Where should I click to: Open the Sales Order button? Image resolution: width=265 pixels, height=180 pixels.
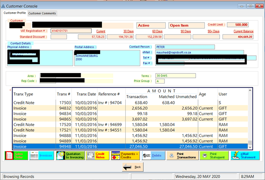pyautogui.click(x=16, y=155)
